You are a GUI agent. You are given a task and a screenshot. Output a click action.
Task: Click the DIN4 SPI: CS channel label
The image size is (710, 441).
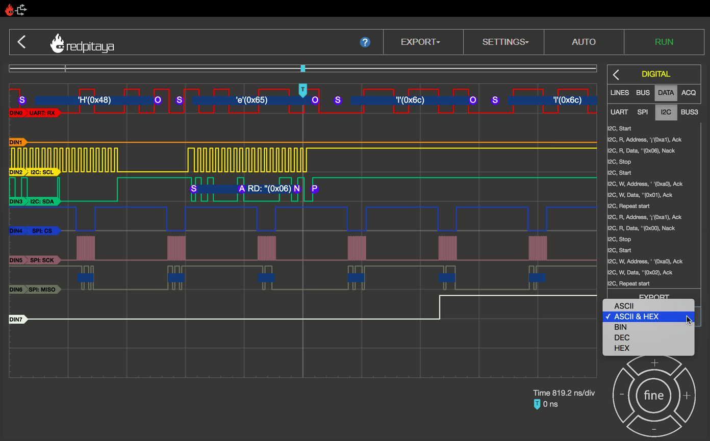35,231
